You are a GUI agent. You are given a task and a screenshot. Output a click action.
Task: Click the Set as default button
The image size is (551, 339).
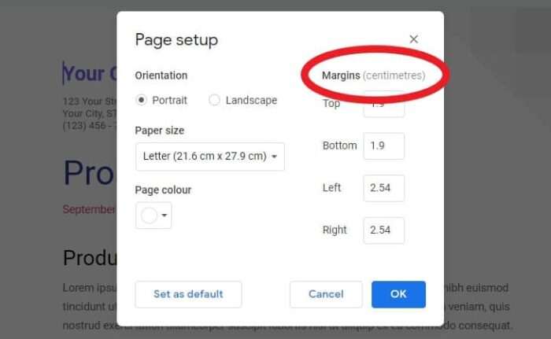[x=188, y=294]
